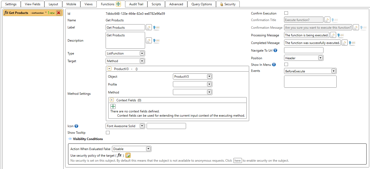Tick the Show Tooltip checkbox
This screenshot has height=169, width=370.
(x=107, y=133)
